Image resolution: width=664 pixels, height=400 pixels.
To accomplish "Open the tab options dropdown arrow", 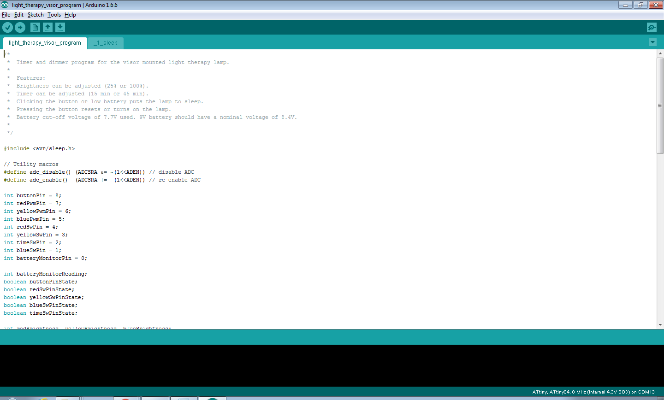I will point(652,42).
